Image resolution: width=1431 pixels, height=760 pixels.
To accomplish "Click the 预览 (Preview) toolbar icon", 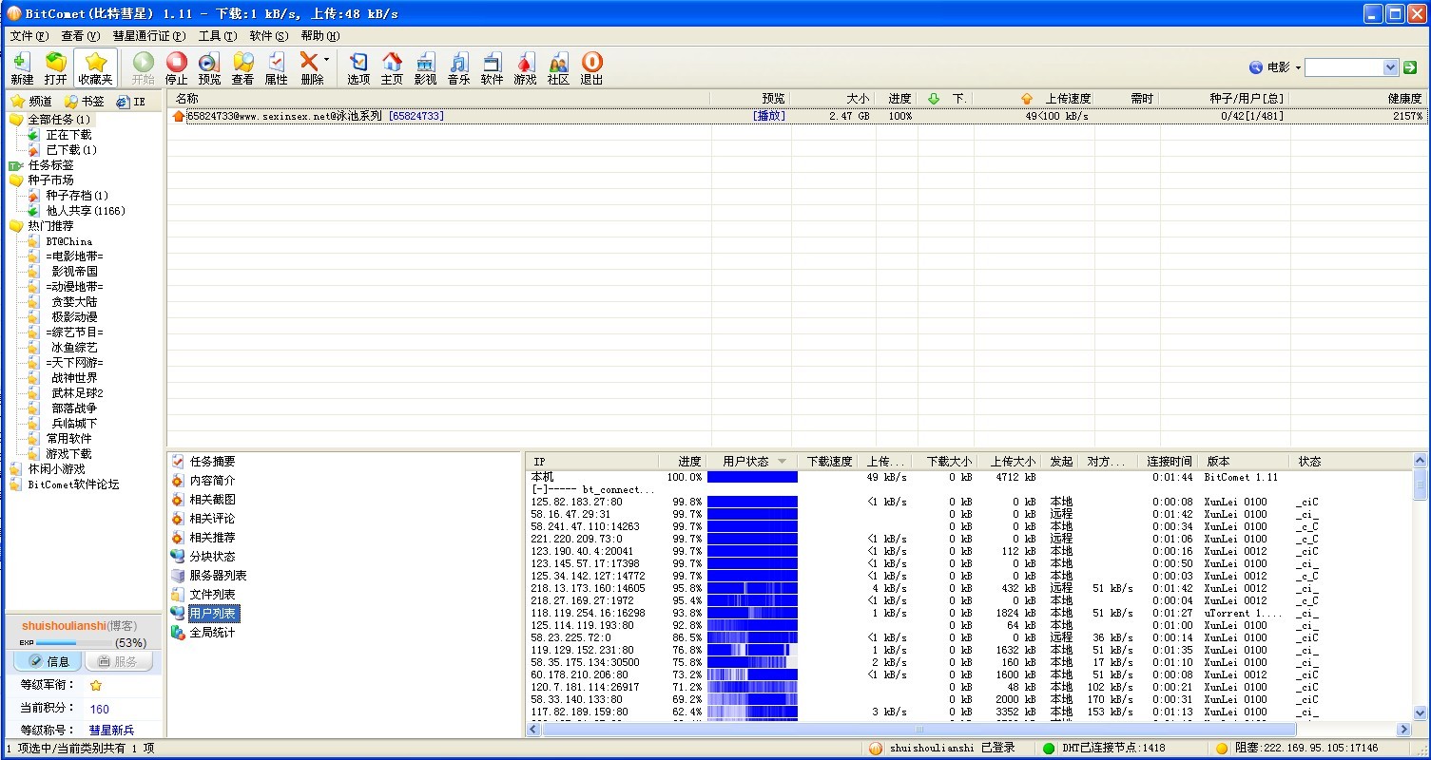I will point(209,68).
